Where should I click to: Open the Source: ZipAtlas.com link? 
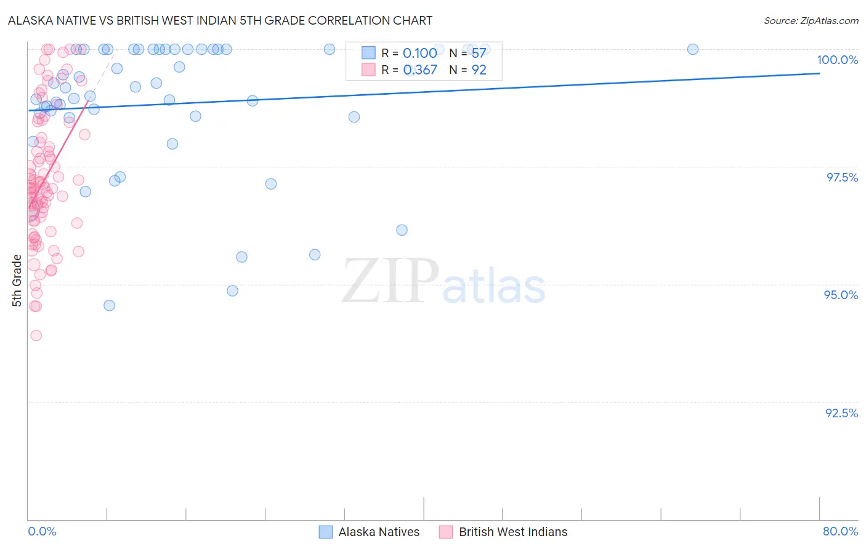pos(811,20)
